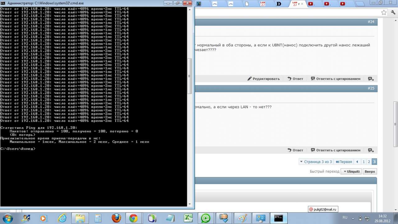Switch to the leftmost round-icon tab
Image resolution: width=398 pixels, height=224 pixels.
point(199,4)
